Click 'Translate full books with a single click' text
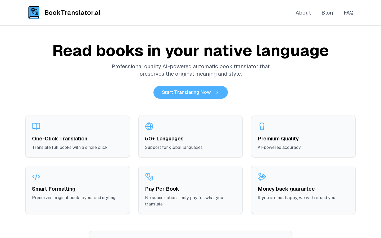Image resolution: width=381 pixels, height=238 pixels. coord(70,147)
